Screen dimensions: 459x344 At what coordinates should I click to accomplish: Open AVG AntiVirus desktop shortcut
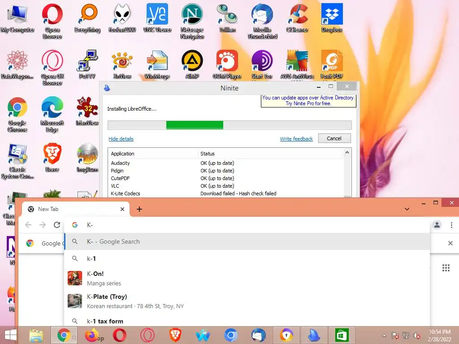click(x=297, y=64)
